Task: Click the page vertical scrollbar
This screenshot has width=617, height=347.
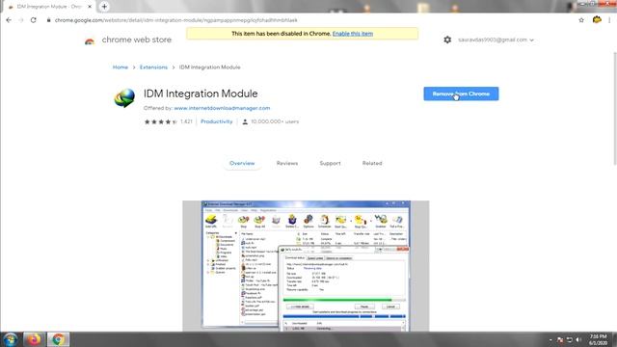Action: tap(615, 108)
